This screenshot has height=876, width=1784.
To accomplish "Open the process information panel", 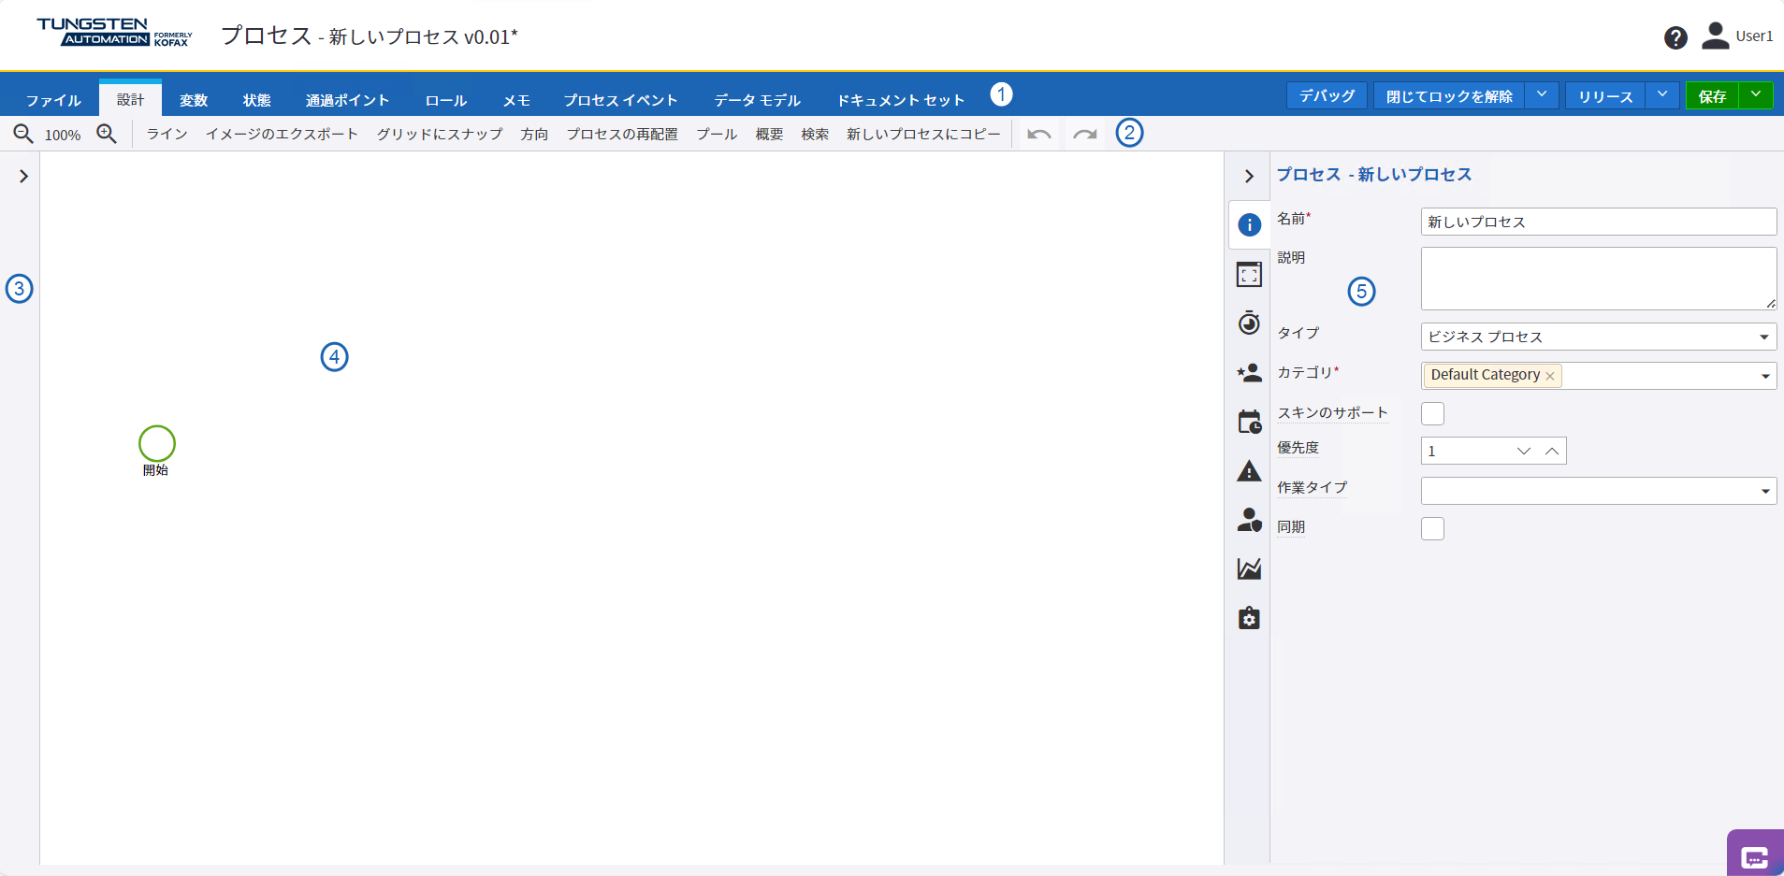I will [1249, 224].
